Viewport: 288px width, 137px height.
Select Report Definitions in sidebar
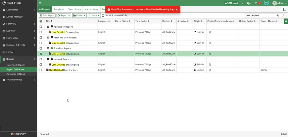(15, 70)
